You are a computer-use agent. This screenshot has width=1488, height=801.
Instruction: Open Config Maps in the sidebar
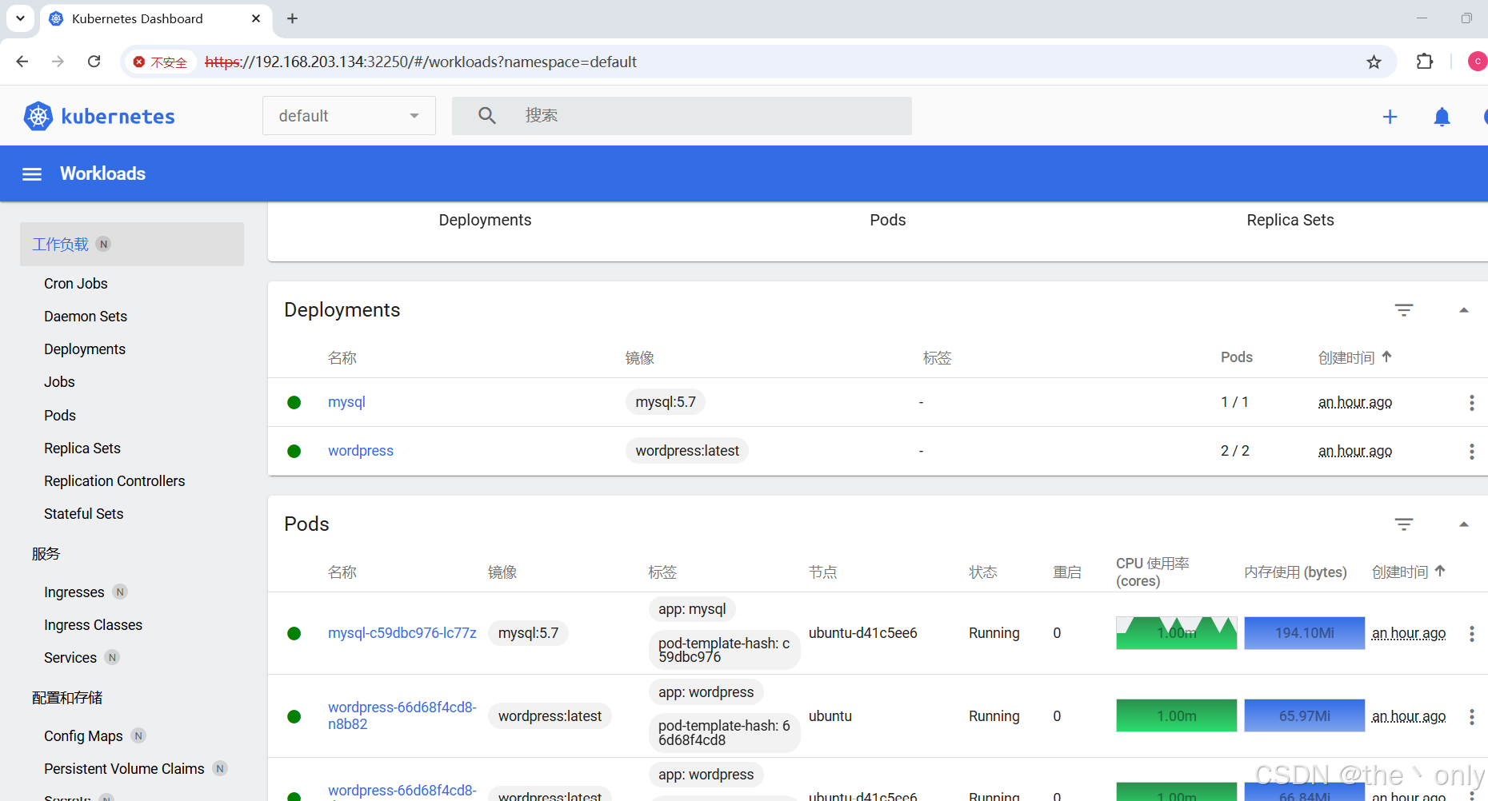click(x=83, y=736)
